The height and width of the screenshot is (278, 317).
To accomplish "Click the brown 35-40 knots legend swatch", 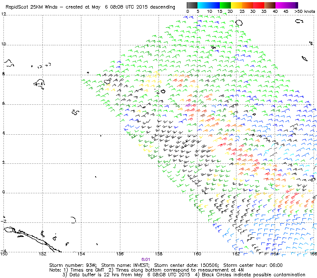I will pyautogui.click(x=270, y=5).
